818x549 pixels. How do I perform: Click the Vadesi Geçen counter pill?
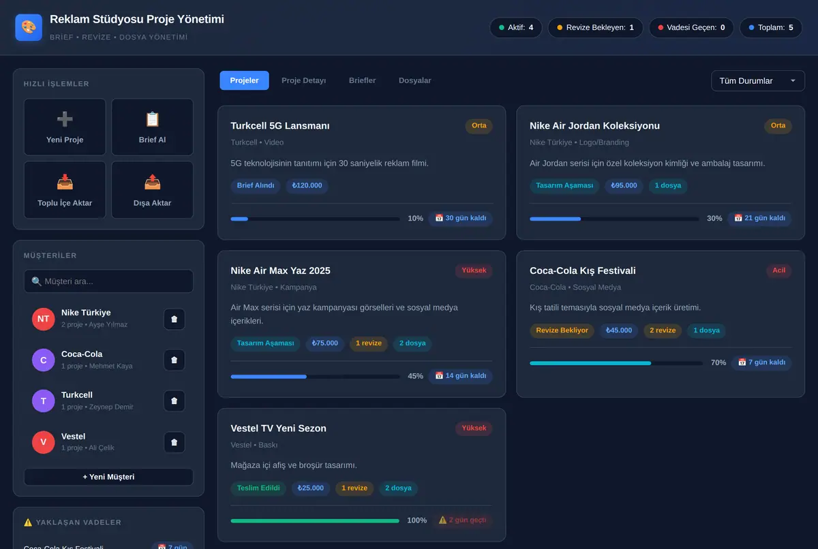tap(691, 28)
